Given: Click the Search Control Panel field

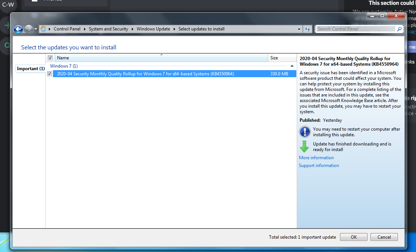Looking at the screenshot, I should click(x=356, y=29).
